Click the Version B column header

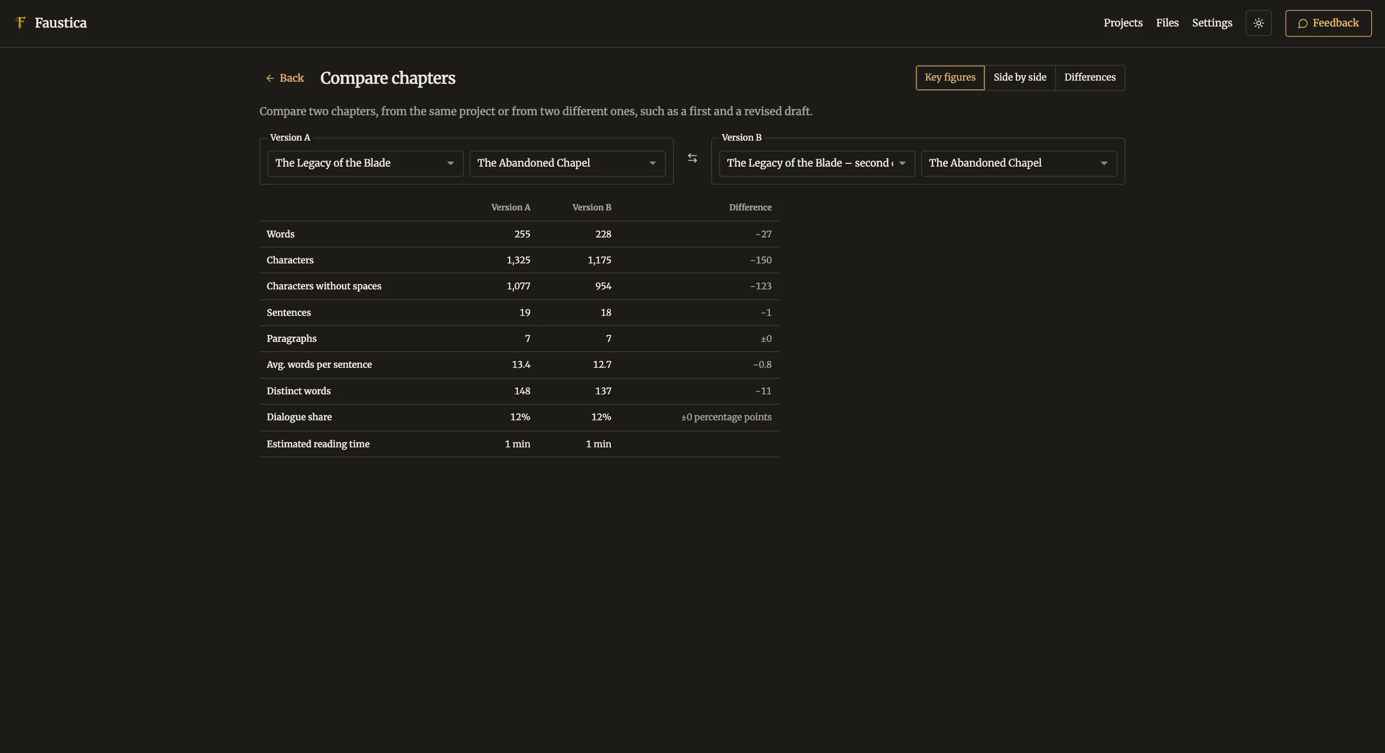point(591,207)
